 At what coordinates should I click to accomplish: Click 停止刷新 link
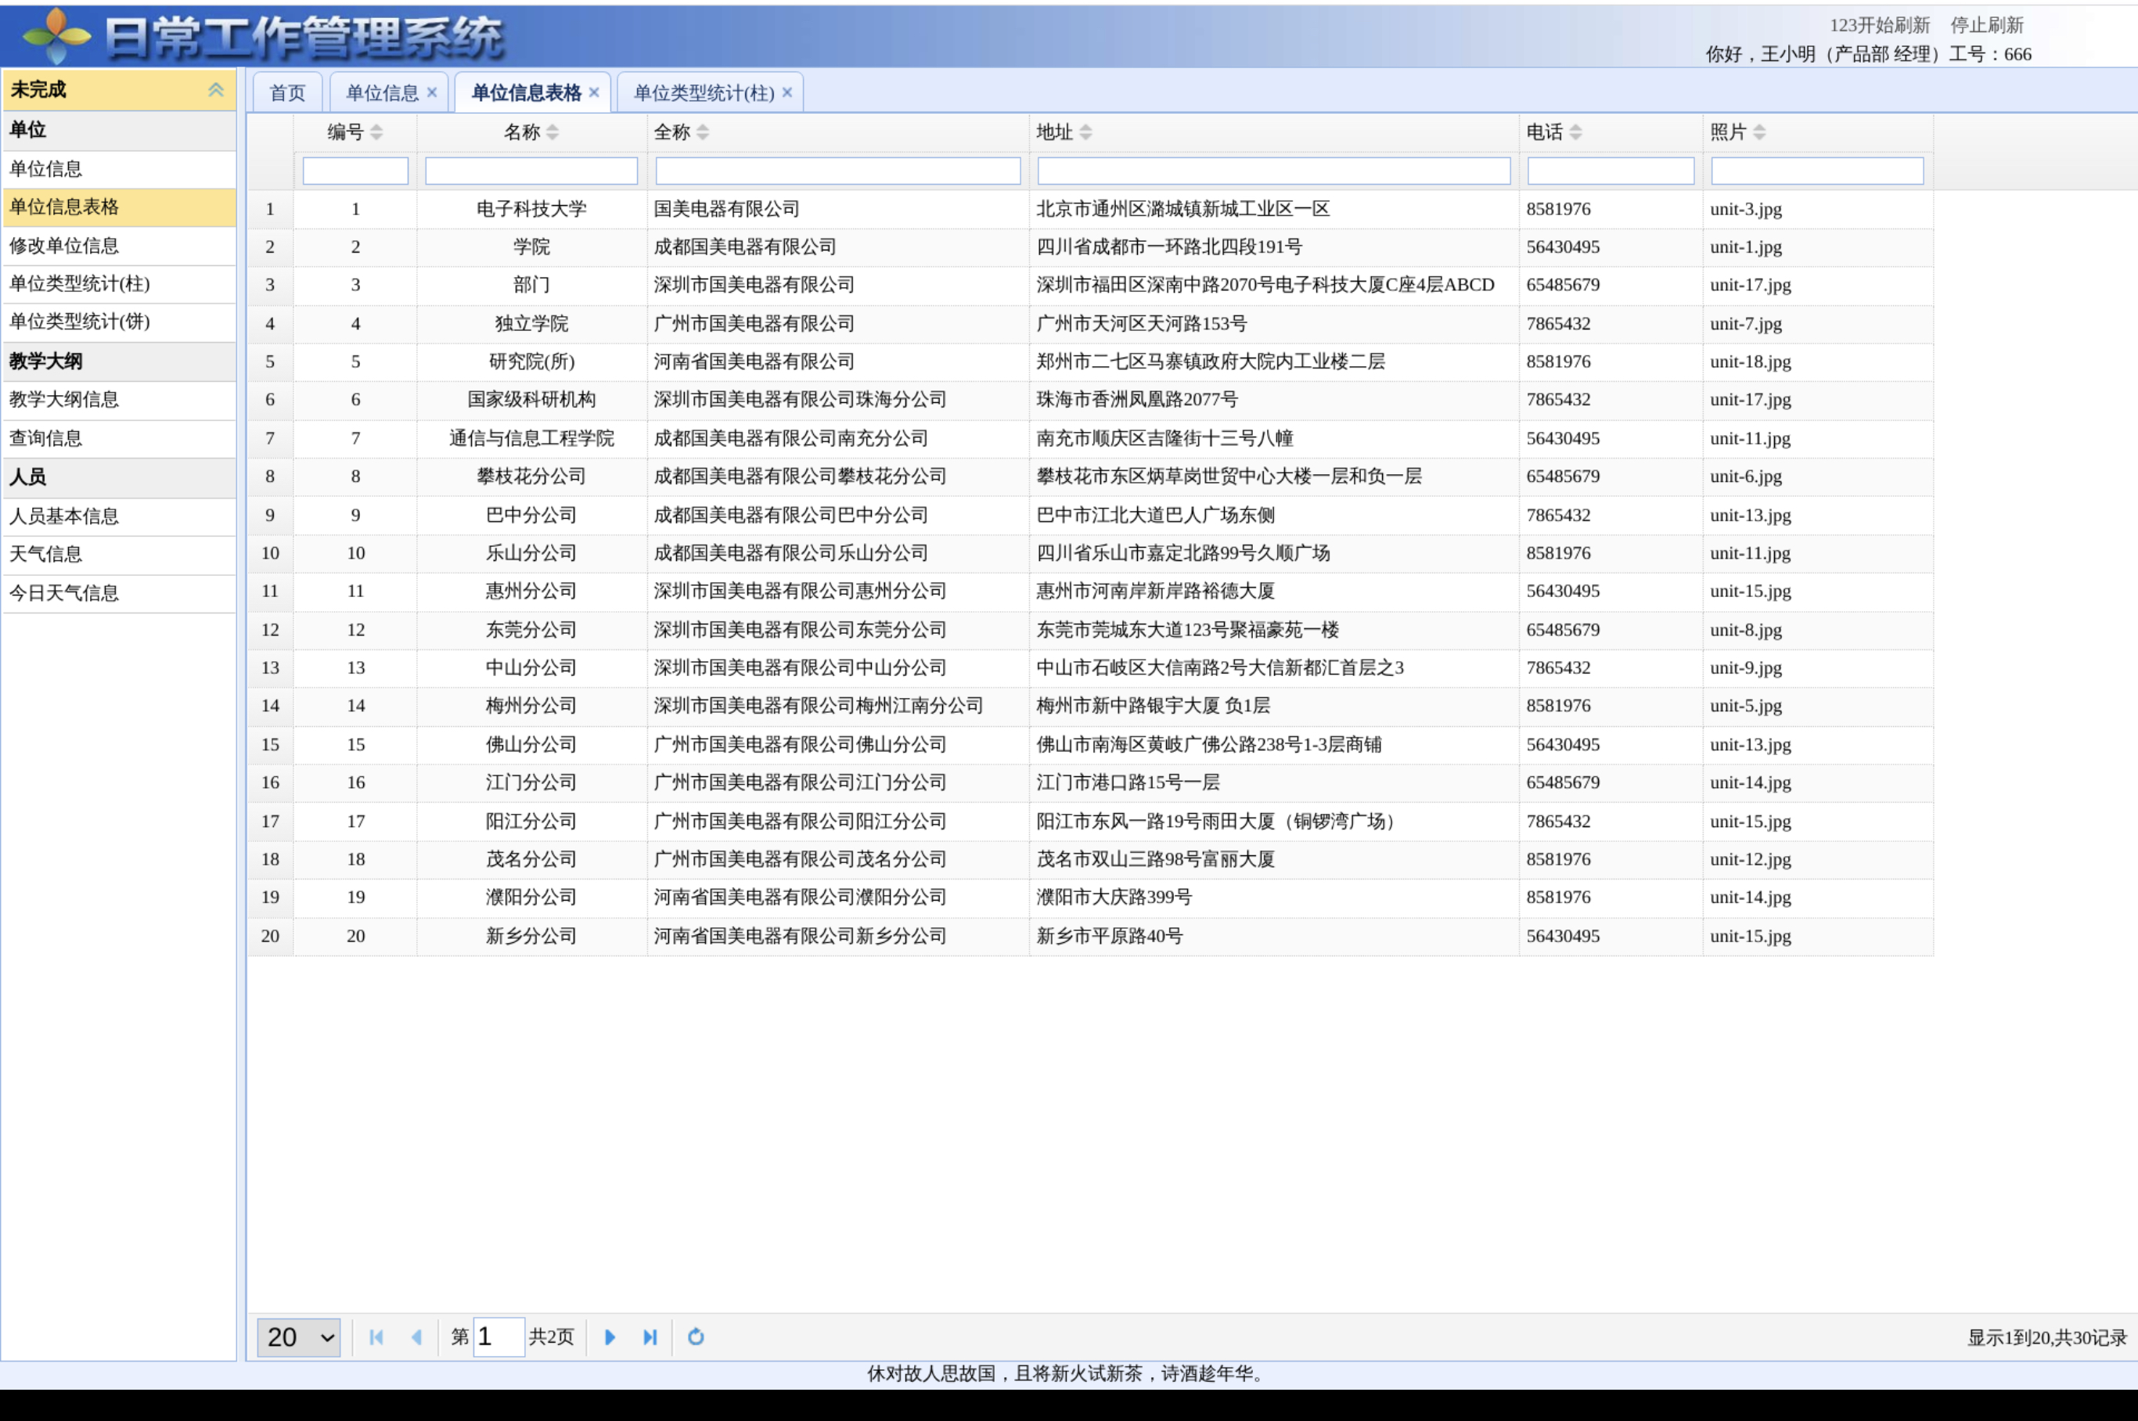coord(1987,25)
